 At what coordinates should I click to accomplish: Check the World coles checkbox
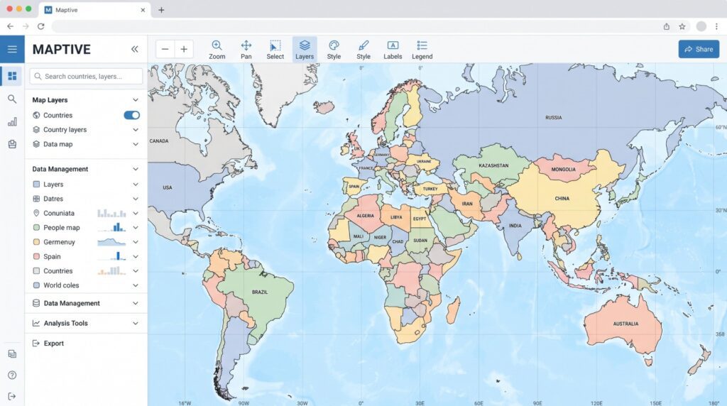click(36, 285)
